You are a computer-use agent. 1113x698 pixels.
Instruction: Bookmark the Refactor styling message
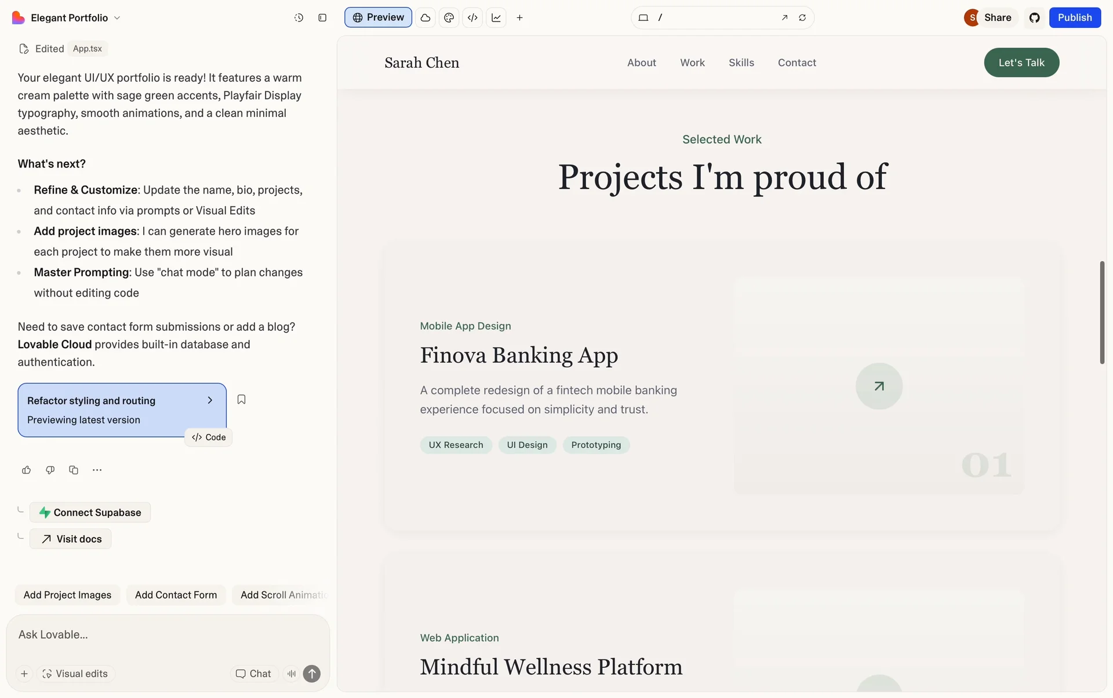tap(242, 400)
